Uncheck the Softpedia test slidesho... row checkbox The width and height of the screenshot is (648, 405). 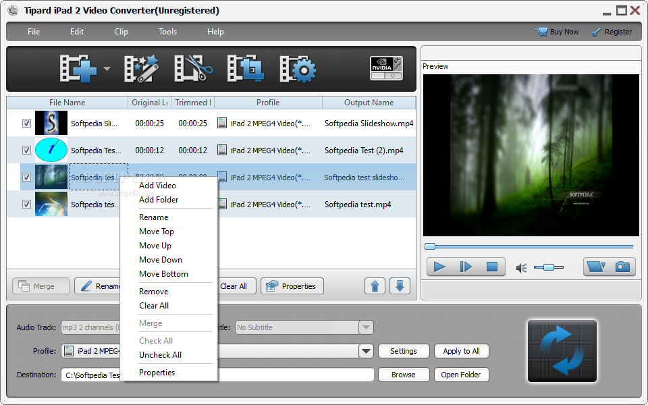coord(26,178)
